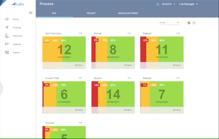The width and height of the screenshot is (219, 139).
Task: Click the Process flow icon in sidebar
Action: point(7,27)
